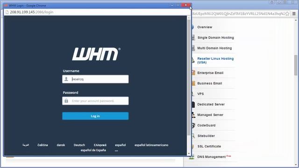Screen dimensions: 299x168
Task: Click the user icon in Username field
Action: (x=66, y=79)
